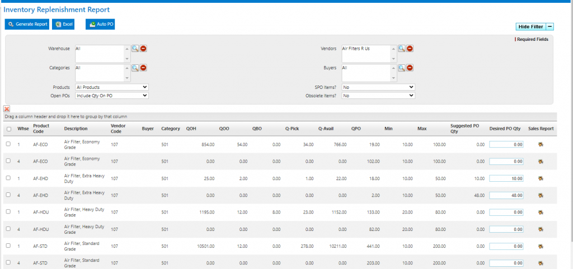
Task: Select Air Filters R Us vendor entry
Action: click(355, 48)
